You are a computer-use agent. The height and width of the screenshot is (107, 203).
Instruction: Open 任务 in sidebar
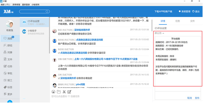point(10,66)
